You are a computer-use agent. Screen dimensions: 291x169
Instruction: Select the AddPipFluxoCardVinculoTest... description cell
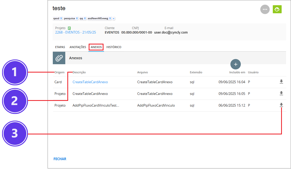tap(96, 105)
